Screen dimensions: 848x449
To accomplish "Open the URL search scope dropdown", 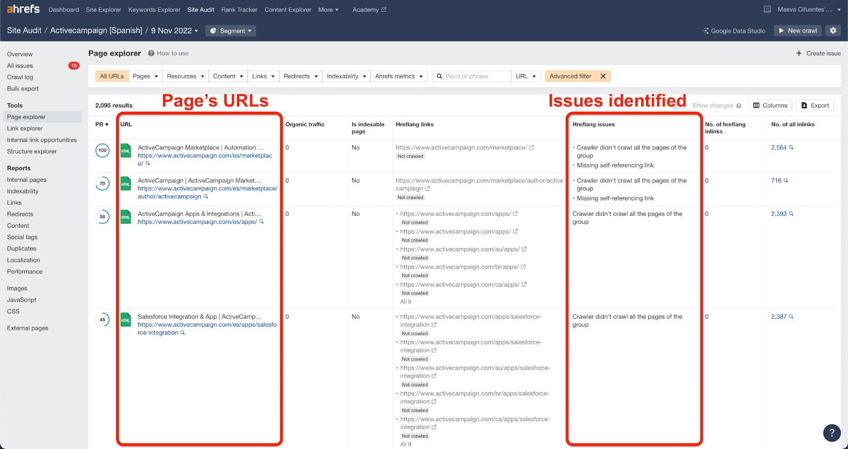I will (x=526, y=76).
